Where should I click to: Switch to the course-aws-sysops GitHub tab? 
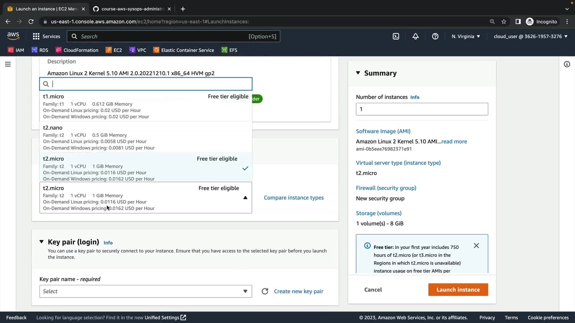(x=132, y=9)
